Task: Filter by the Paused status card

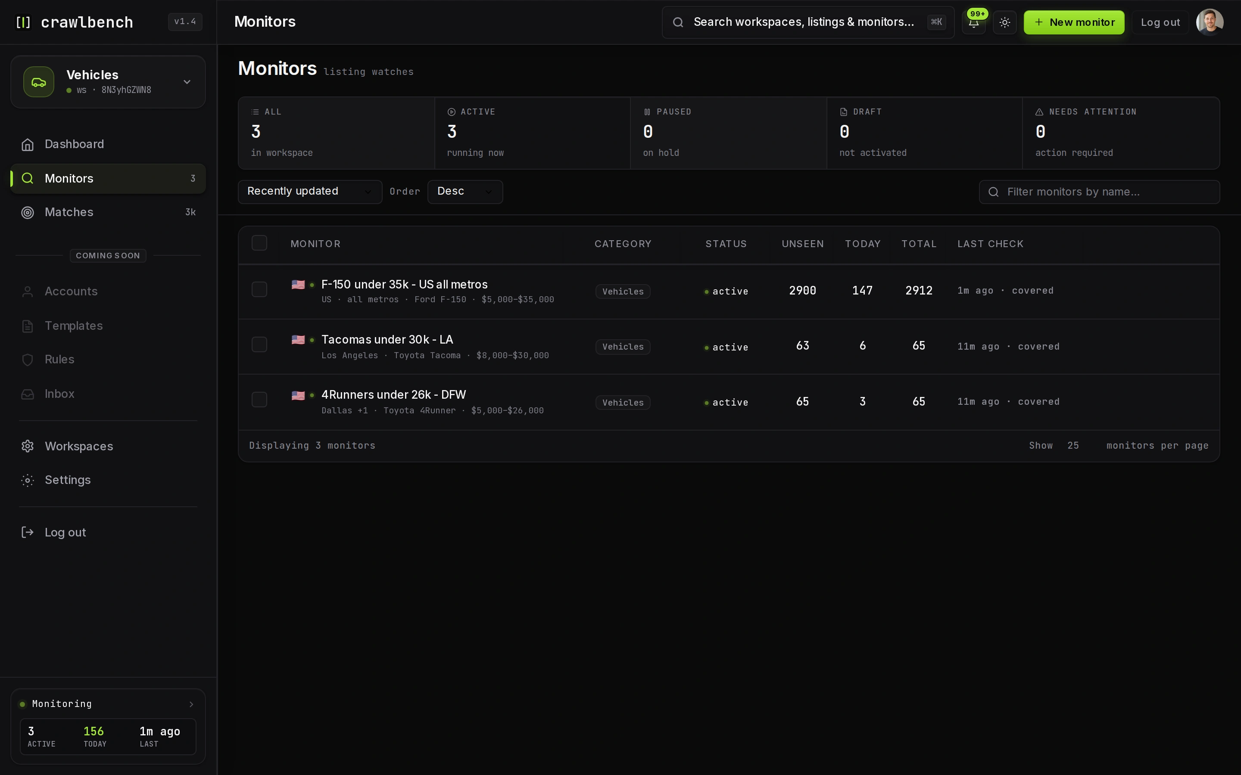Action: point(728,133)
